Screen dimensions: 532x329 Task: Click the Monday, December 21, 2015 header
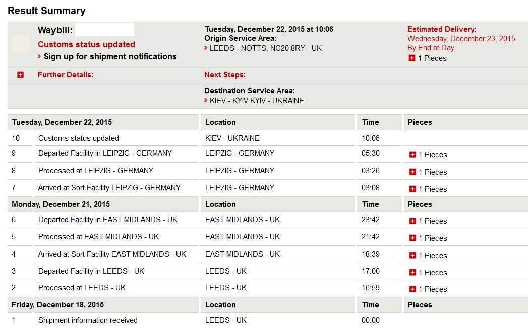click(x=61, y=204)
